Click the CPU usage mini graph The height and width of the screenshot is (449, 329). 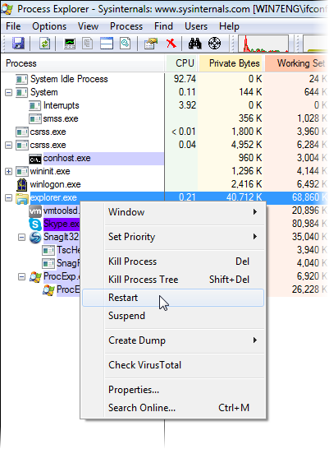point(263,44)
